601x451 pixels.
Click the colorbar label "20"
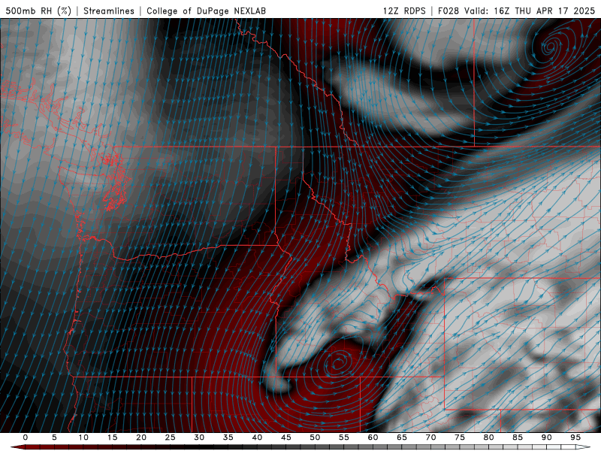[141, 437]
